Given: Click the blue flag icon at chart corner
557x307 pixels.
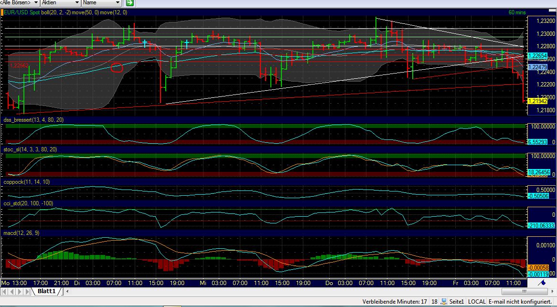Looking at the screenshot, I should click(x=542, y=283).
